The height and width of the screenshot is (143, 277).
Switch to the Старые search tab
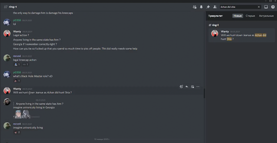pos(250,16)
